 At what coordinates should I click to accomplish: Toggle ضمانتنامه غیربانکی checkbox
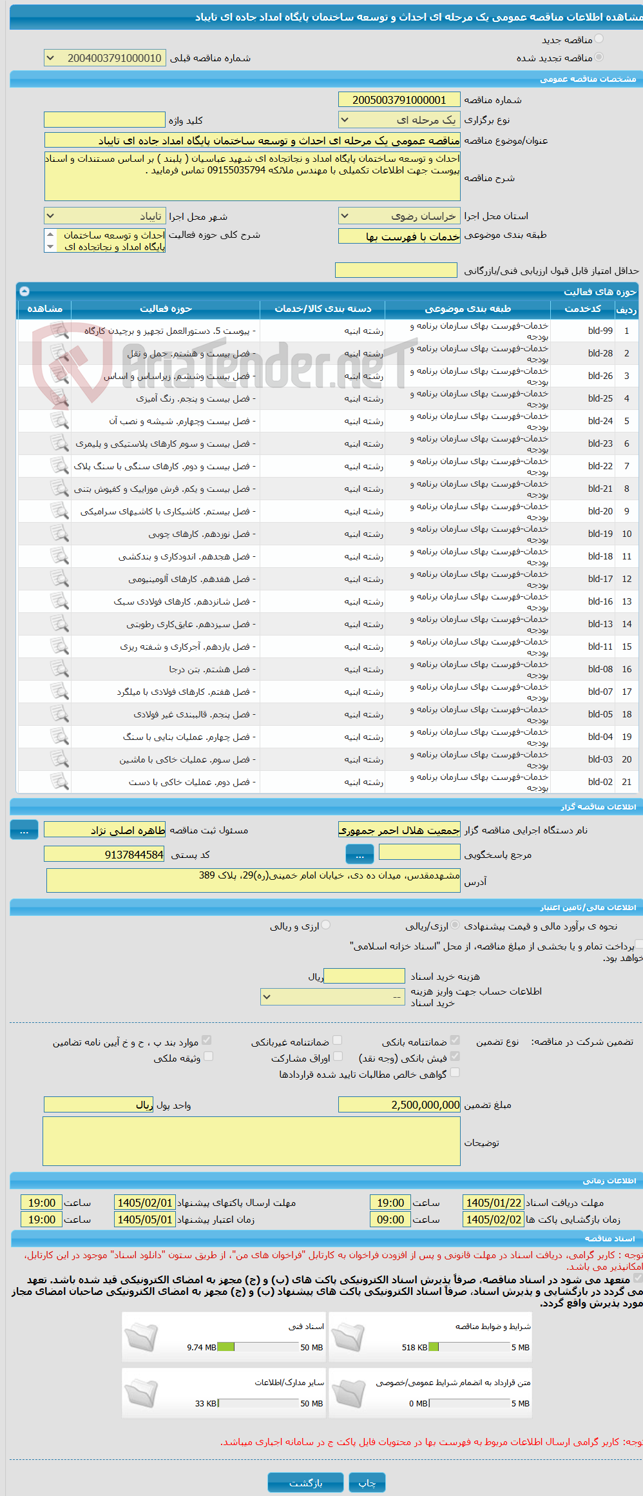click(x=337, y=1040)
